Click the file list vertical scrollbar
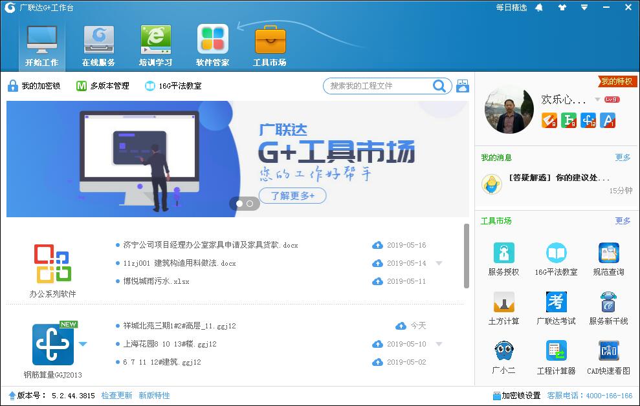Screen dimensions: 640x406 click(x=467, y=256)
